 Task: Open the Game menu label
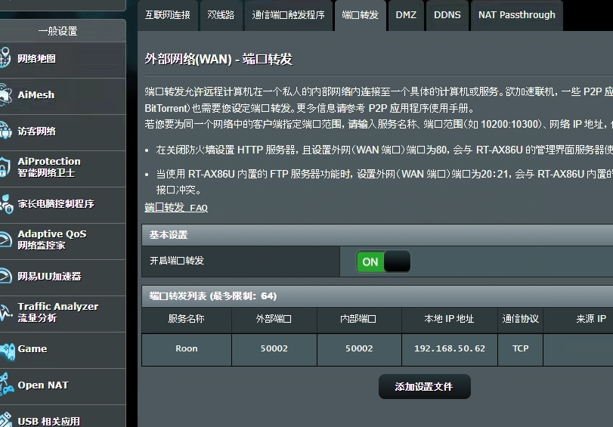pyautogui.click(x=33, y=349)
